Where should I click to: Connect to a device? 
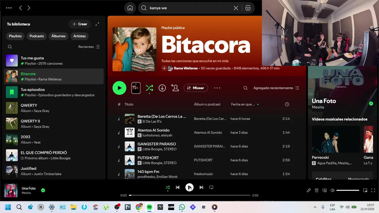click(x=325, y=190)
